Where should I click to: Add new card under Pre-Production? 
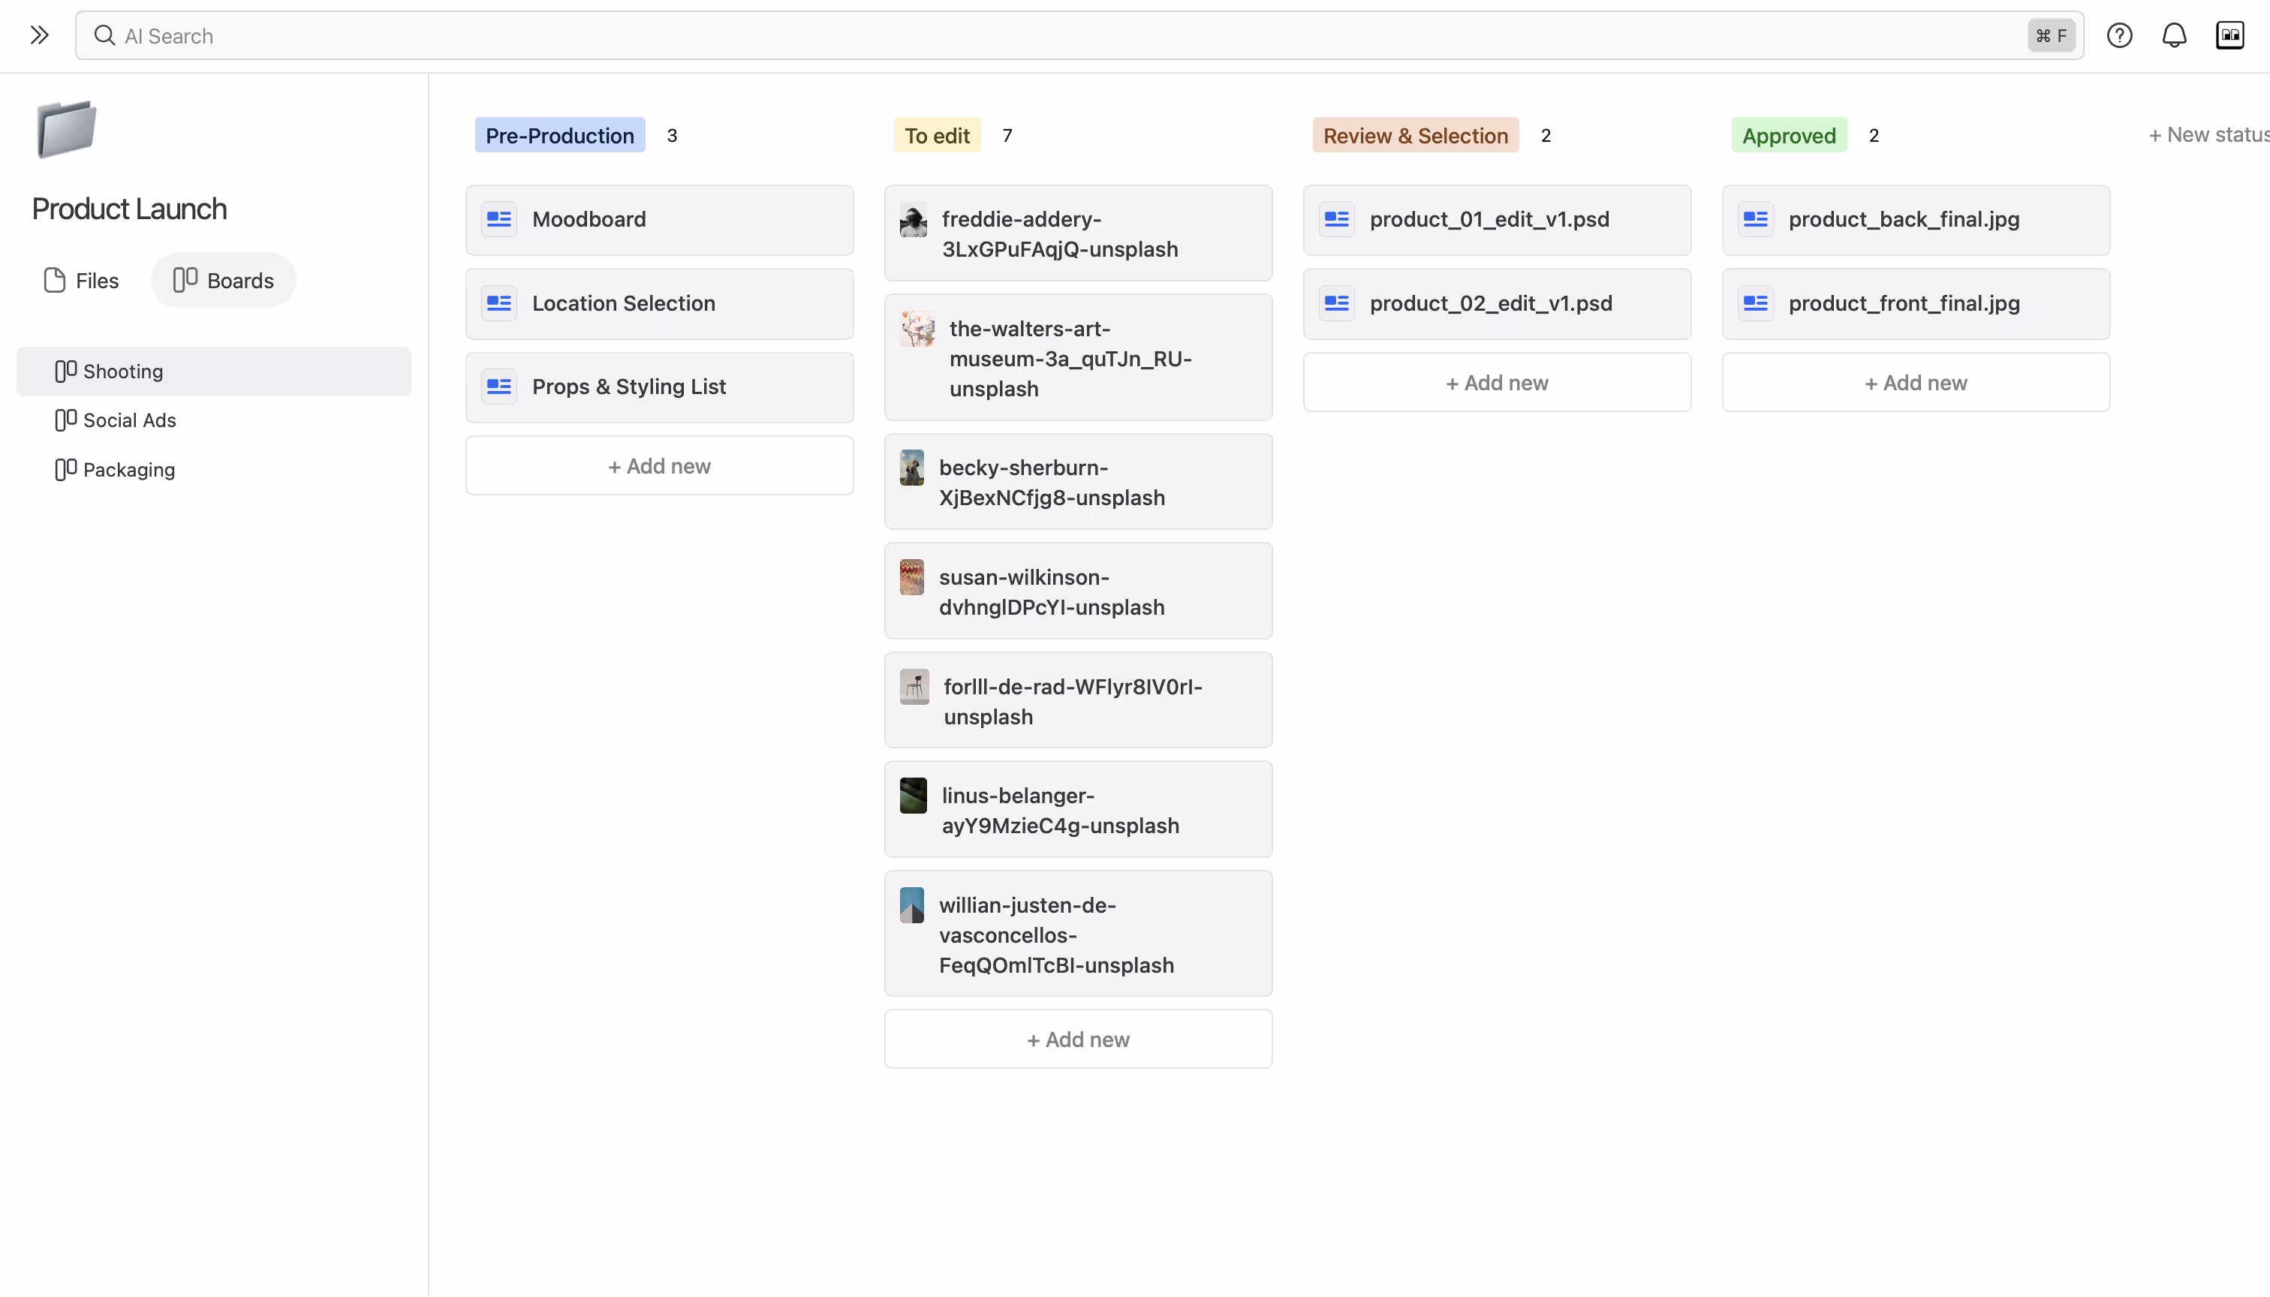(659, 466)
